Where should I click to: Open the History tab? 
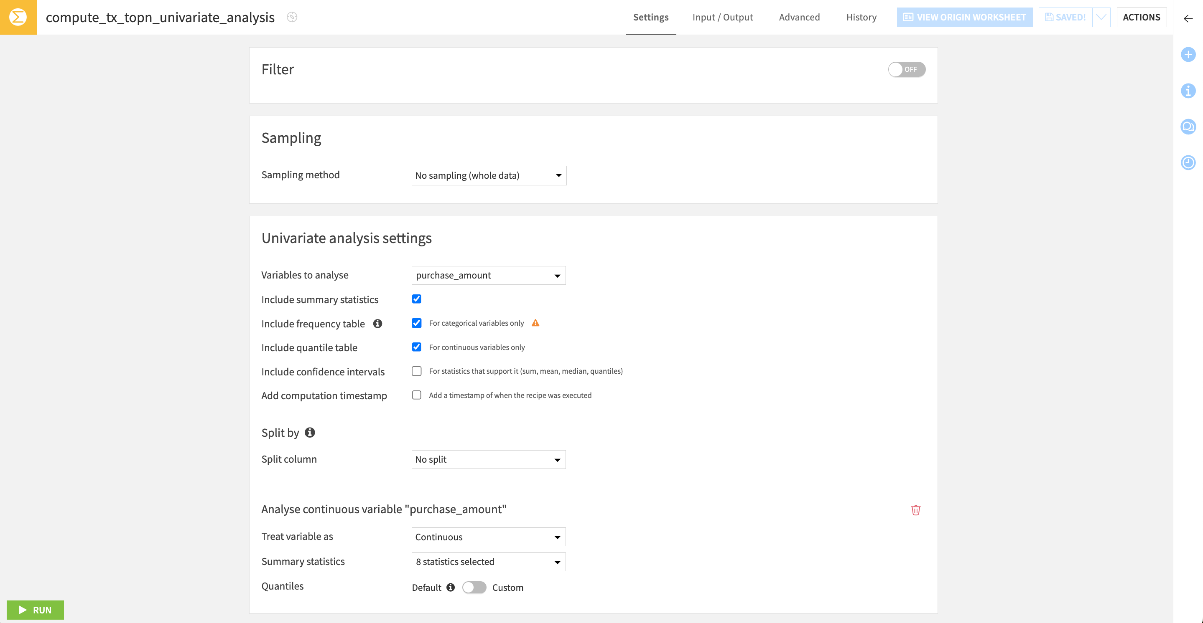click(x=861, y=17)
